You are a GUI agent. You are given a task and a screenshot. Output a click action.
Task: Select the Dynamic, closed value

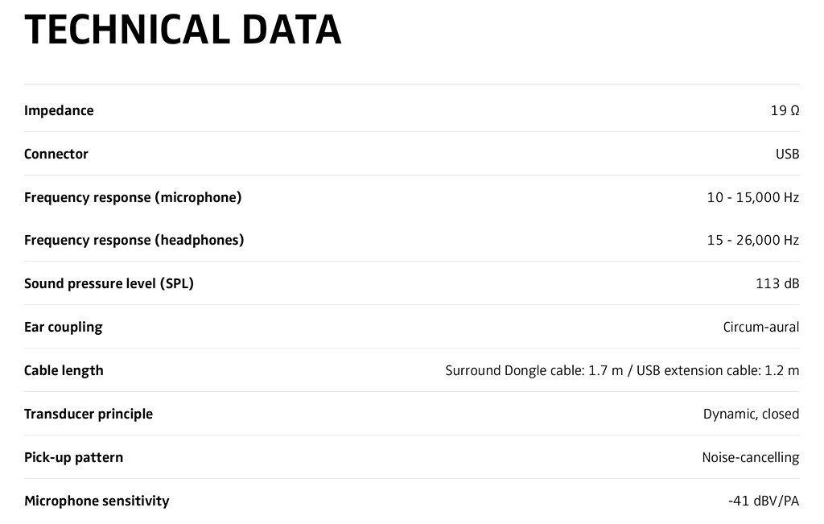pyautogui.click(x=751, y=414)
